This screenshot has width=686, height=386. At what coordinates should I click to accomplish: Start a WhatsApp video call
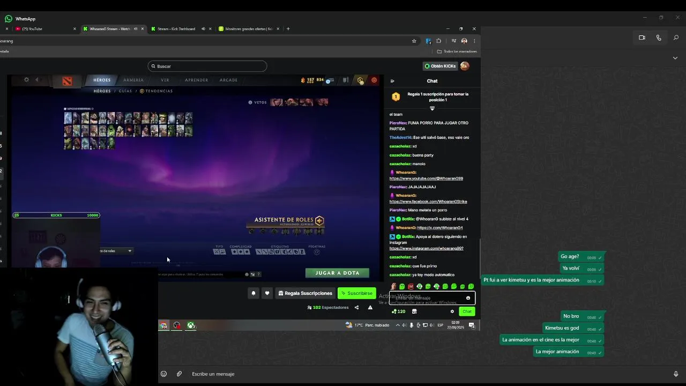tap(642, 38)
